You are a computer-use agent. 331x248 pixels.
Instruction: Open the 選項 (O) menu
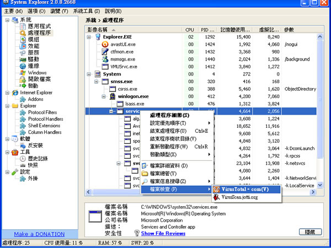tap(36, 11)
